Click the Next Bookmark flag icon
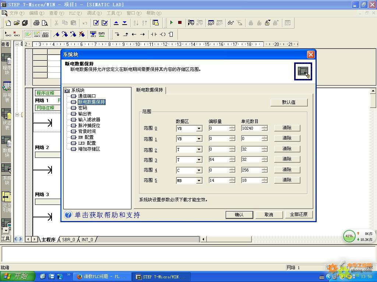 pos(65,34)
